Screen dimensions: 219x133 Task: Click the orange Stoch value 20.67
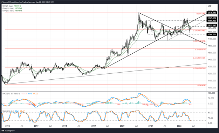point(22,111)
